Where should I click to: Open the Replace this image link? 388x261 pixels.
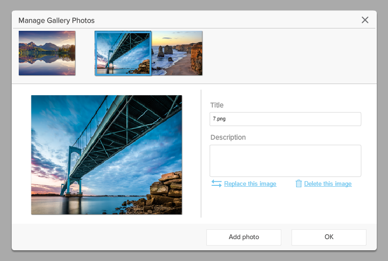click(250, 184)
